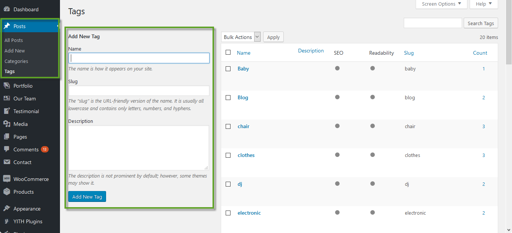
Task: Open Media library via its icon
Action: coord(7,124)
